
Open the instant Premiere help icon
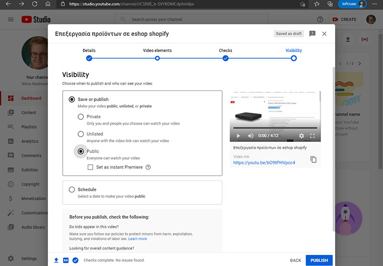[x=148, y=167]
